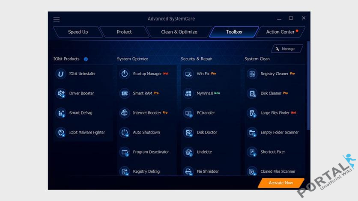
Task: Click the MyWin10 text
Action: tap(205, 93)
